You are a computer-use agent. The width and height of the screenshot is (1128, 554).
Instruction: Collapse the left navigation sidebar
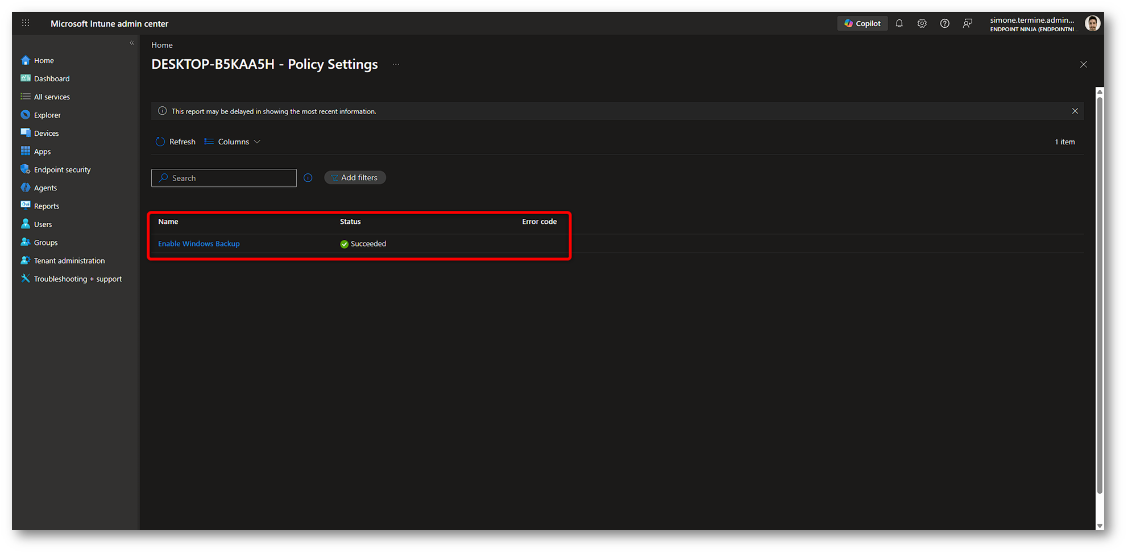click(132, 43)
